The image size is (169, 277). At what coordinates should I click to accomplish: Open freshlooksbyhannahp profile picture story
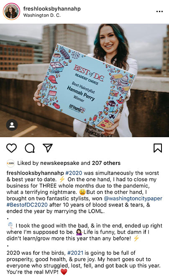pos(11,11)
